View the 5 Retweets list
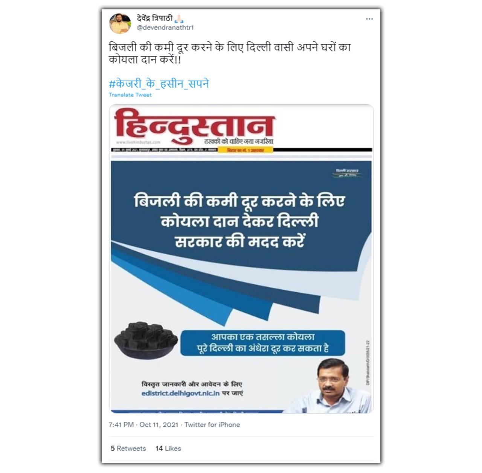Image resolution: width=482 pixels, height=473 pixels. [x=128, y=448]
